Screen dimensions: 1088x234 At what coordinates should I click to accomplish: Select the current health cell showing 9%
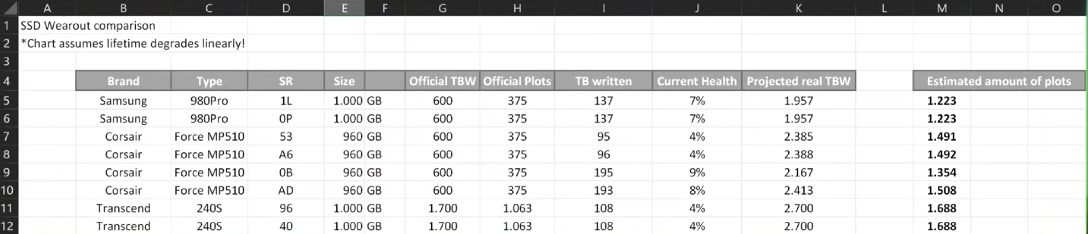[696, 173]
